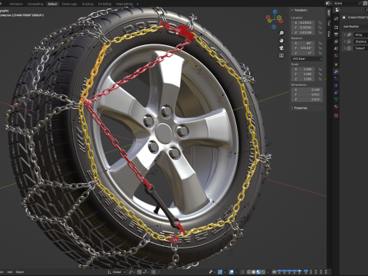The width and height of the screenshot is (368, 276).
Task: Open the Render properties tab icon
Action: click(x=336, y=27)
